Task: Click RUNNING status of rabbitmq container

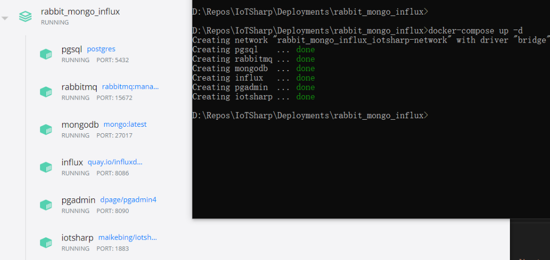Action: [76, 98]
